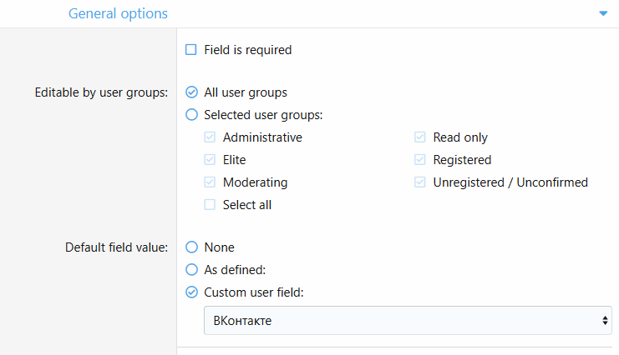Click the General options heading
The width and height of the screenshot is (619, 355).
118,14
